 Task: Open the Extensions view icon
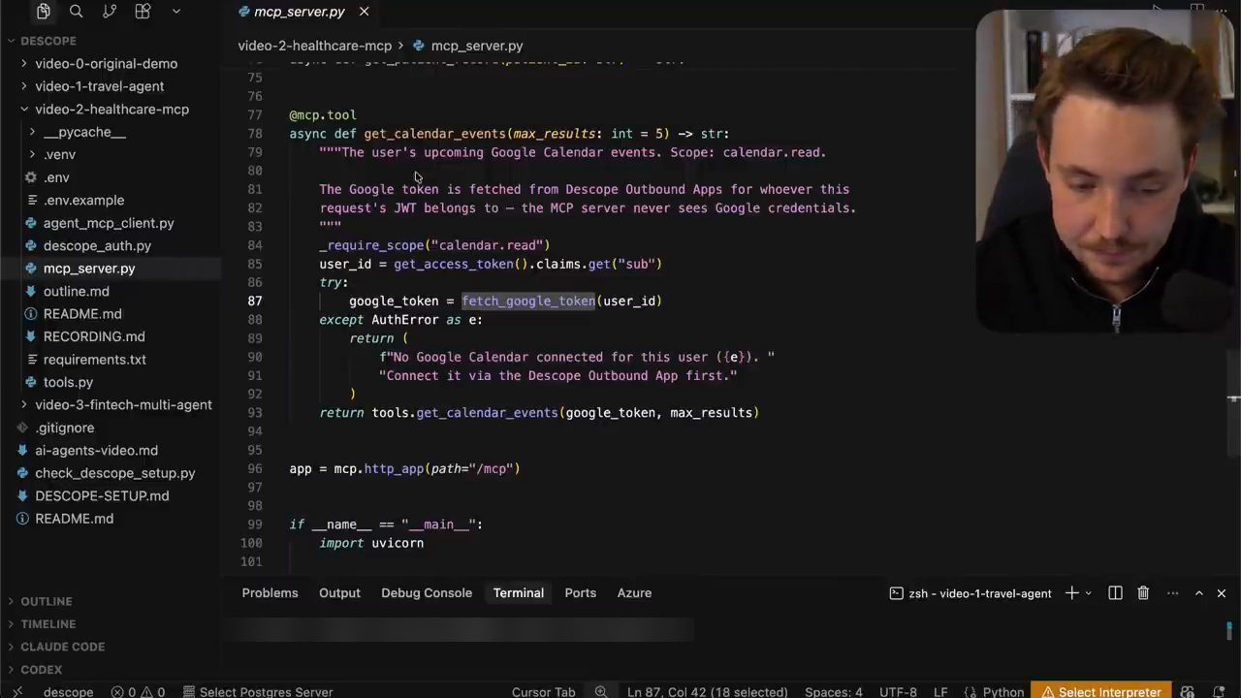(x=143, y=12)
